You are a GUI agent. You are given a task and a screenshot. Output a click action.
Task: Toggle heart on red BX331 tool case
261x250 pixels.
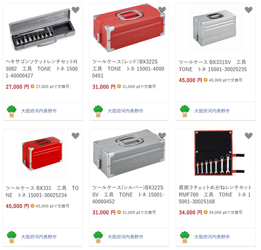[75, 136]
